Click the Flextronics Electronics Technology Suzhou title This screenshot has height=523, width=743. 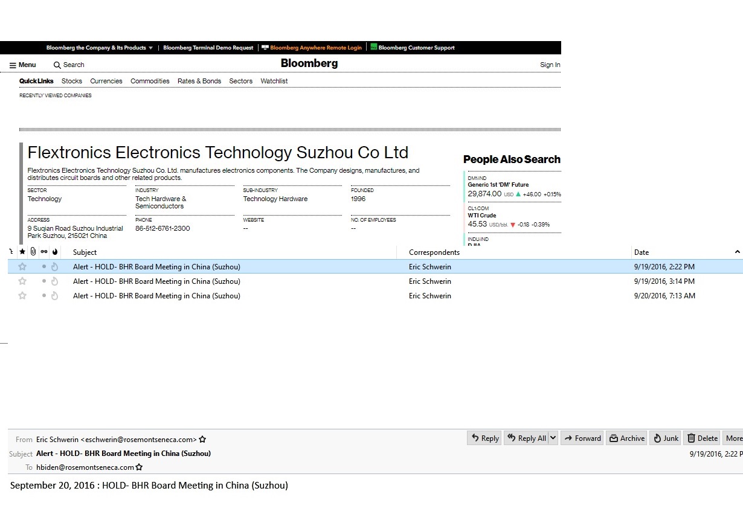pos(218,152)
